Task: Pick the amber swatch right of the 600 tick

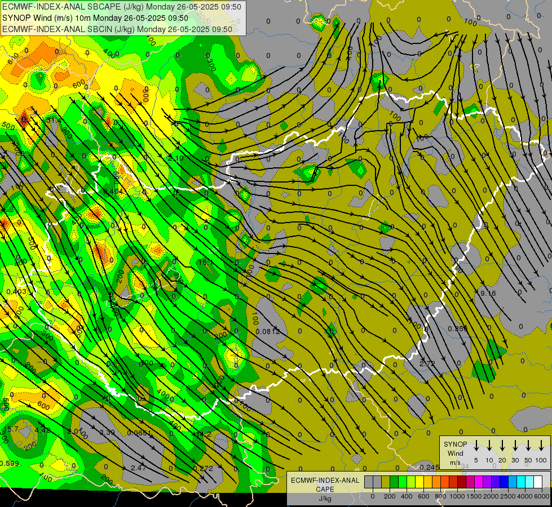Action: click(428, 482)
